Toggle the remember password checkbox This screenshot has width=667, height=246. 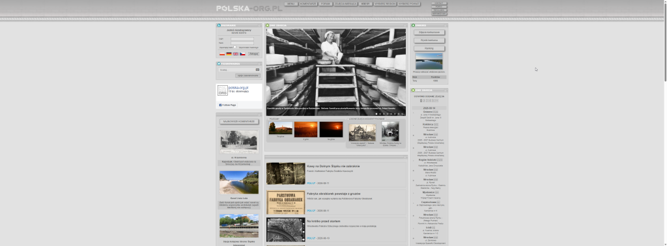coord(234,47)
